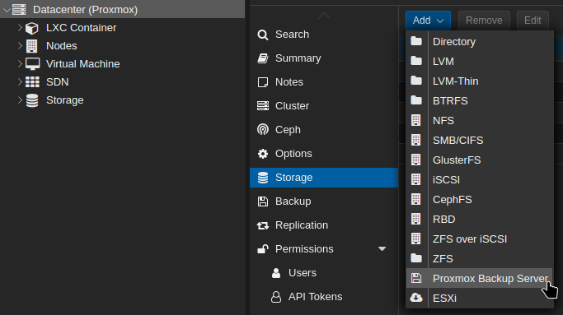Open the Add storage dropdown button
Viewport: 563px width, 315px height.
point(428,21)
